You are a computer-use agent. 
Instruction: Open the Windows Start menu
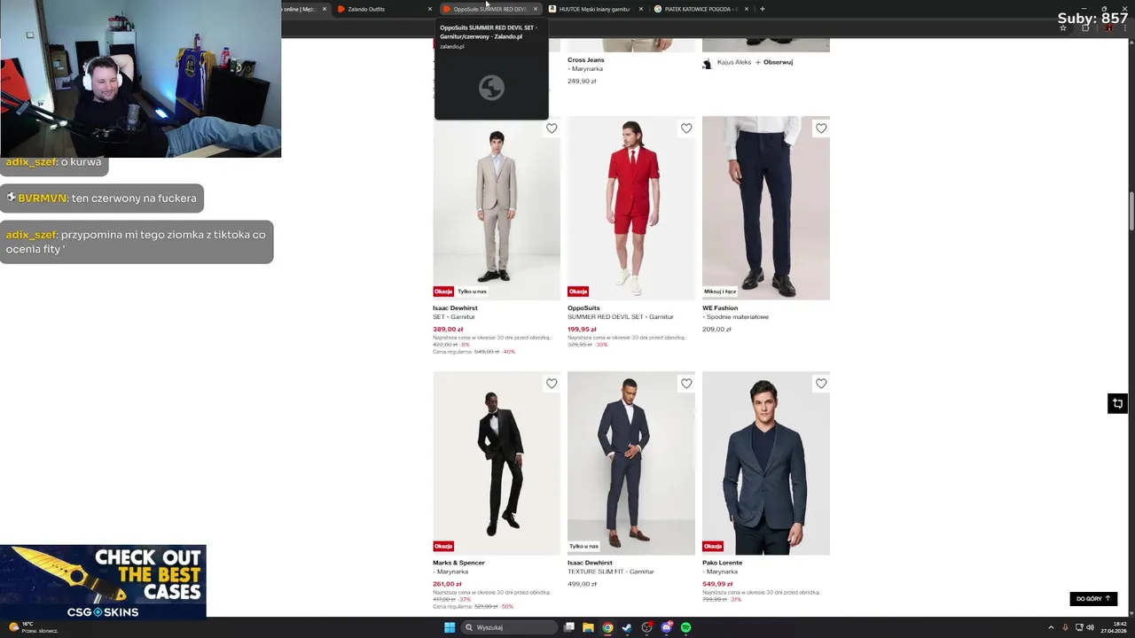(450, 627)
